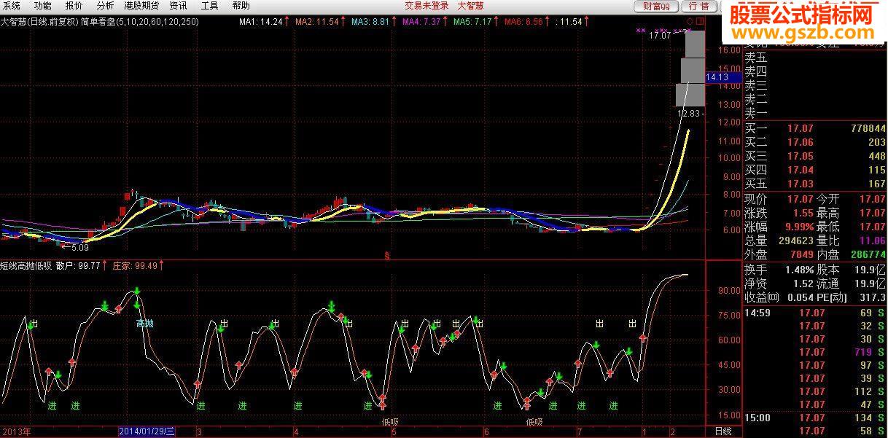This screenshot has width=888, height=438.
Task: Click the 5.09 low price annotation
Action: 79,248
